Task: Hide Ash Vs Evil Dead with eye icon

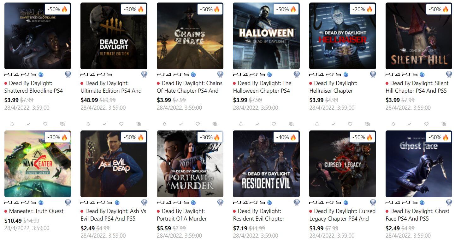Action: [139, 124]
